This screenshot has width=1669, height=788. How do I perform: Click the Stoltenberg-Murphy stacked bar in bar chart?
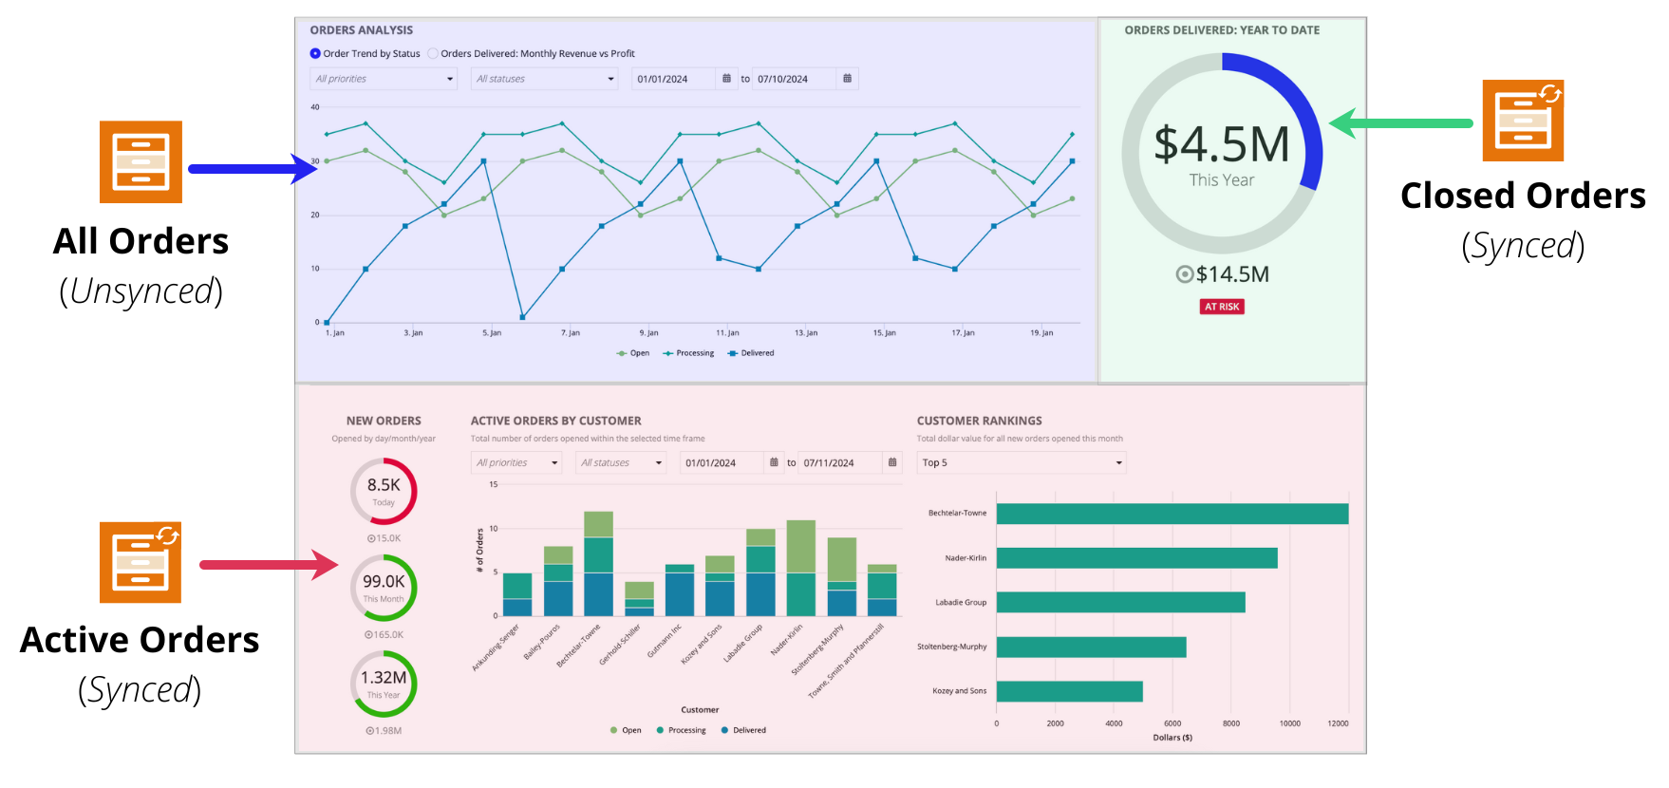tap(842, 577)
